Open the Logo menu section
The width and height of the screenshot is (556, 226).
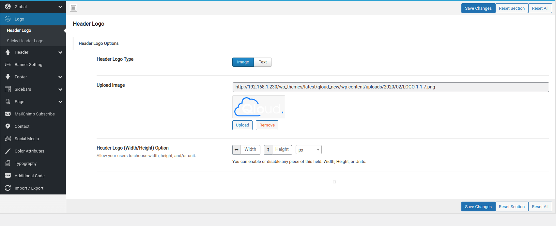[x=33, y=19]
